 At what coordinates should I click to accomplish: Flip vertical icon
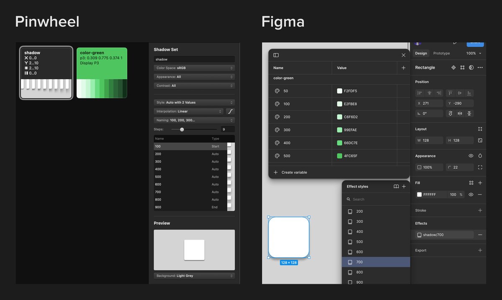(469, 114)
